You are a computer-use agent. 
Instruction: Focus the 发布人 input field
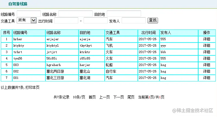coord(134,21)
